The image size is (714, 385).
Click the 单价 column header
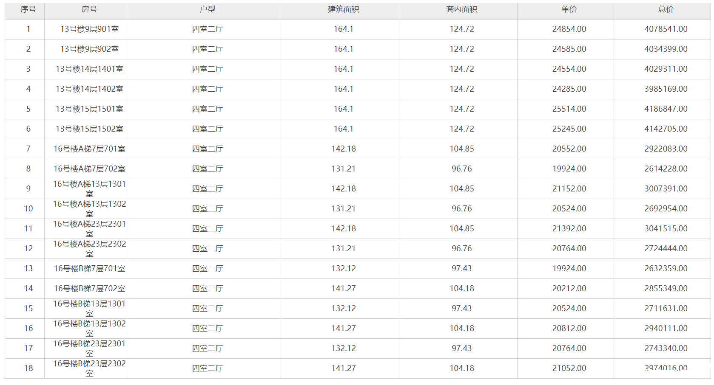[x=569, y=9]
